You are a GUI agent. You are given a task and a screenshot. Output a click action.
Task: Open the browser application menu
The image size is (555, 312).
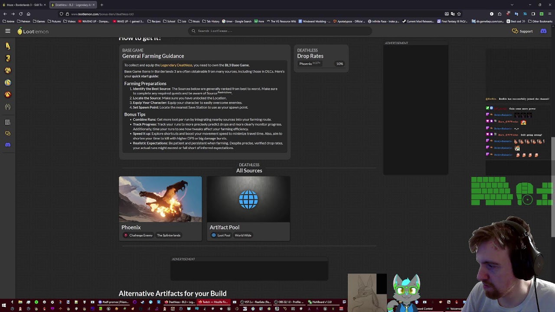550,14
